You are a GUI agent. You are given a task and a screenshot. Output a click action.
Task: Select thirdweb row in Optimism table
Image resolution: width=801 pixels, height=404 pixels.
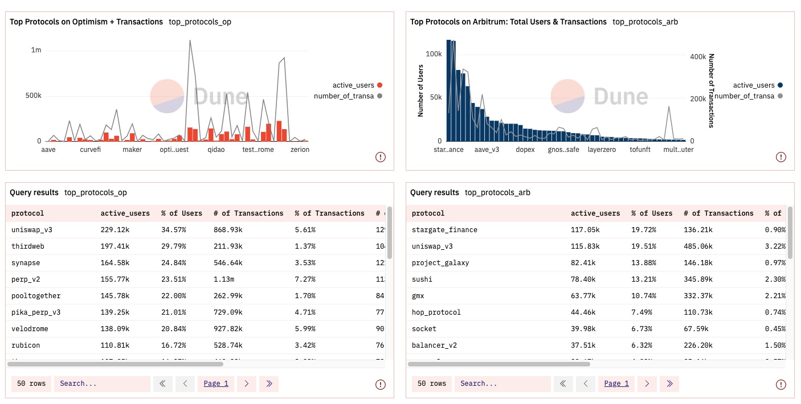click(x=197, y=246)
